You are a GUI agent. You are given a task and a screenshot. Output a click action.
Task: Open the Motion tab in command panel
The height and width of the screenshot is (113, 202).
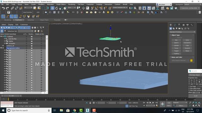(183, 25)
